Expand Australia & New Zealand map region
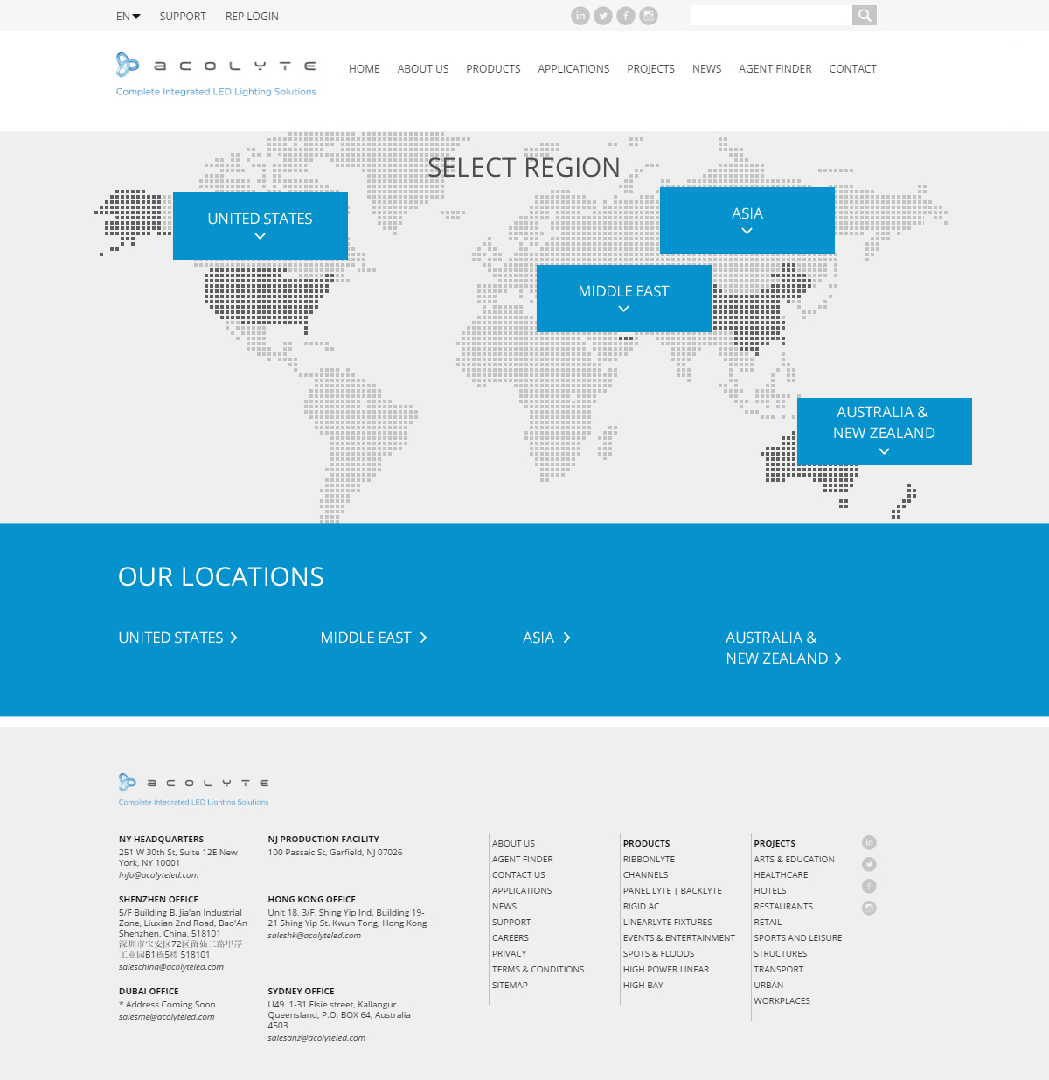1049x1080 pixels. coord(885,431)
